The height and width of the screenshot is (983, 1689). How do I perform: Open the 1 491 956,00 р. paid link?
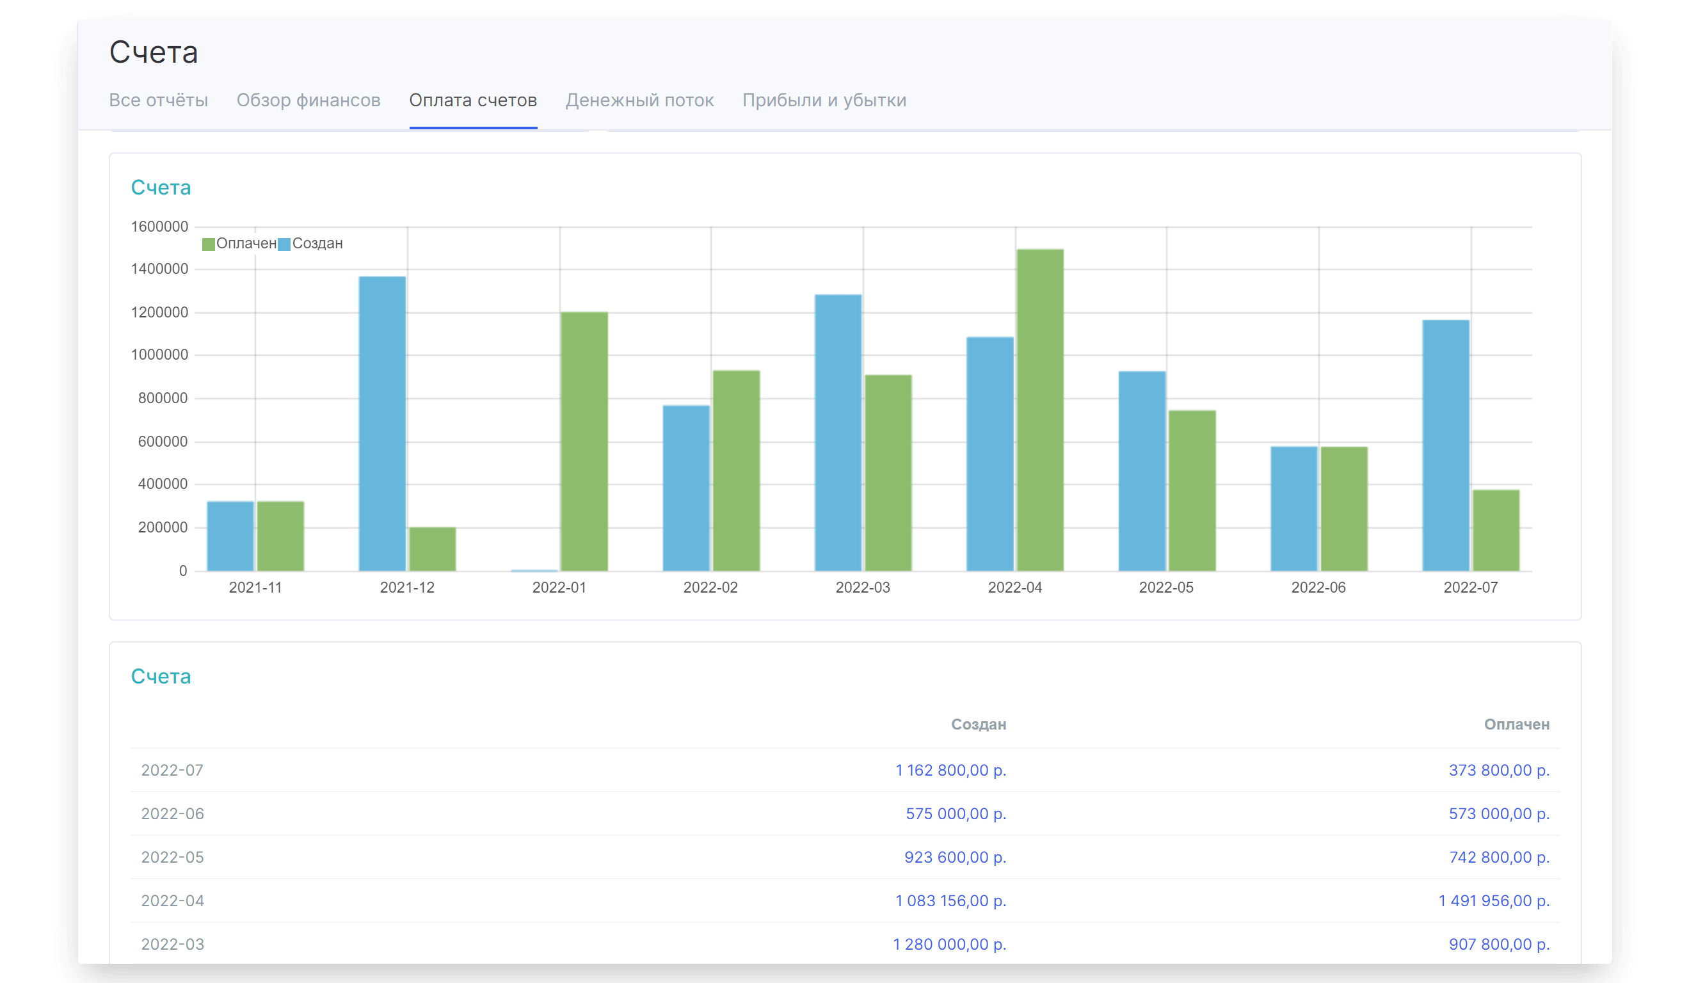tap(1493, 900)
